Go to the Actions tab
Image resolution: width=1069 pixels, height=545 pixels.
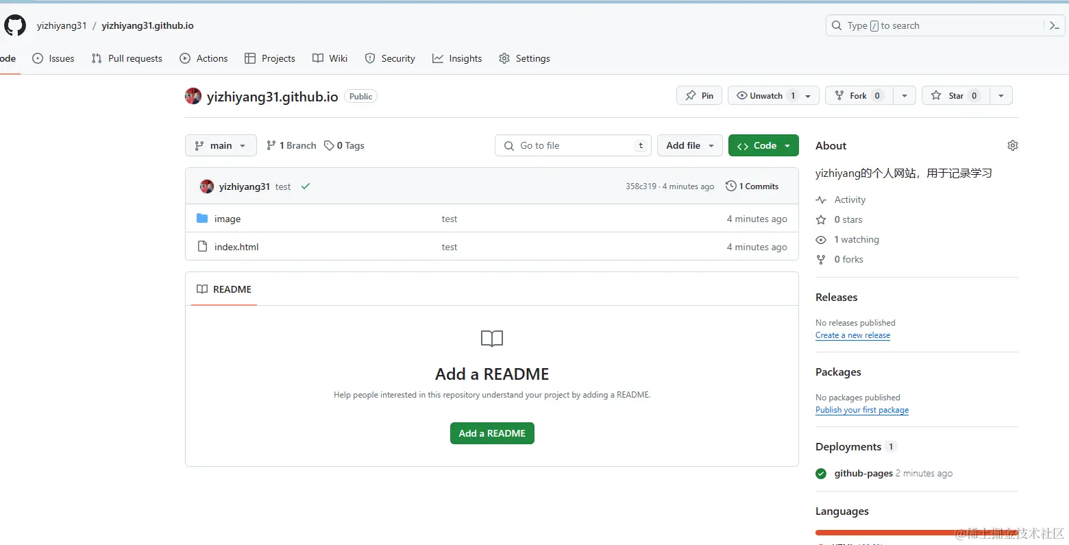coord(204,58)
